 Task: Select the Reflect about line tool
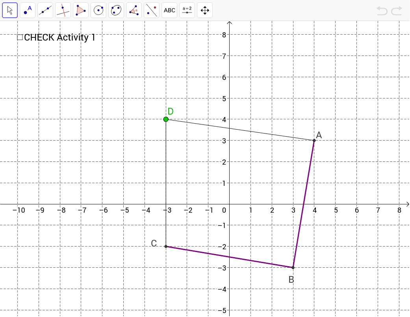(x=152, y=11)
